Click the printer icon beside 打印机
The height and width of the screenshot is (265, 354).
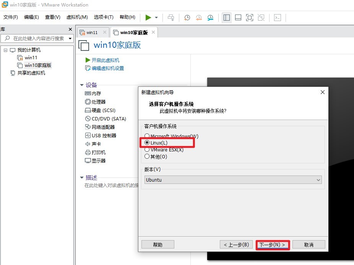pos(88,152)
